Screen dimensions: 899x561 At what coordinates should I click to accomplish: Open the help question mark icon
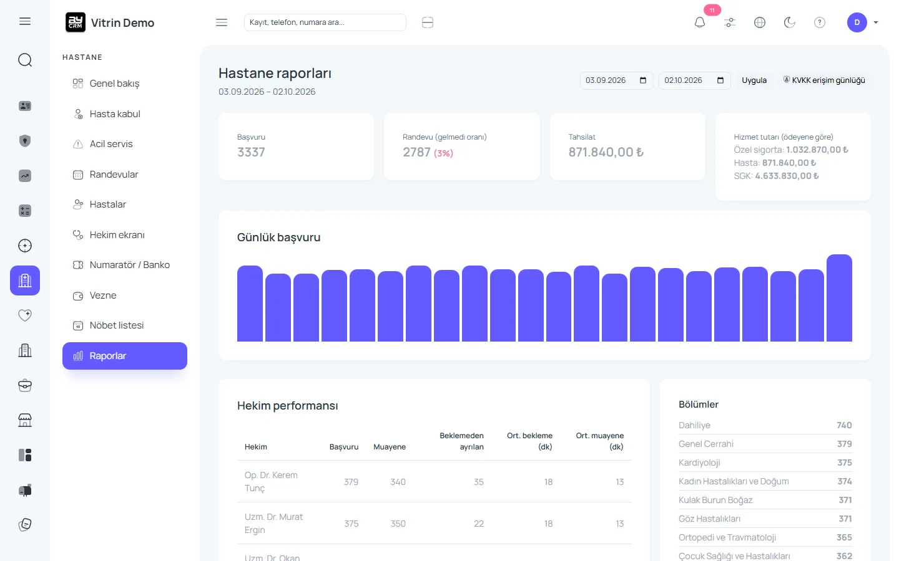[820, 22]
